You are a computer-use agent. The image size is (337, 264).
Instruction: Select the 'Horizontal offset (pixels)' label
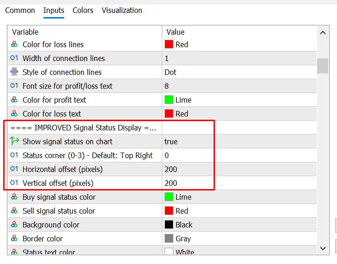[x=62, y=169]
